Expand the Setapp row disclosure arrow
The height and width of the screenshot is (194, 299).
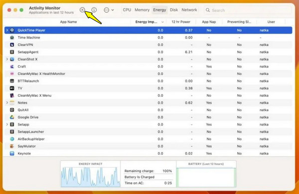[7, 125]
